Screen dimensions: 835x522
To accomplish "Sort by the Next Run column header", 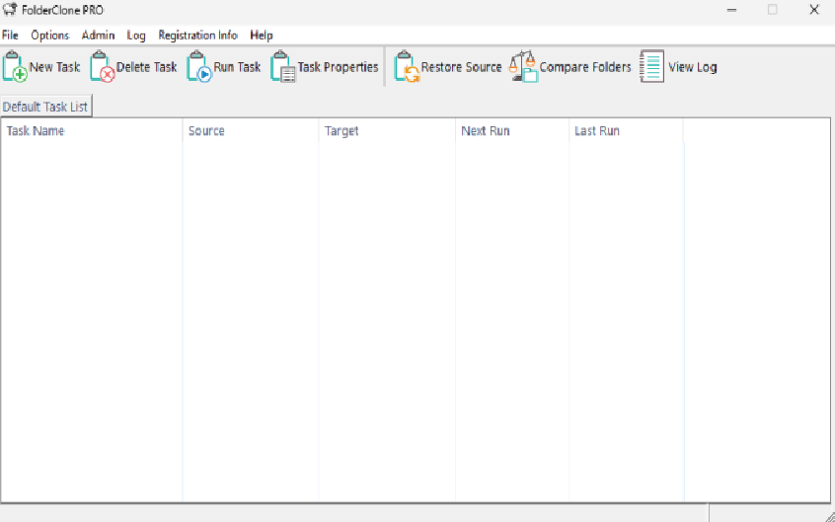I will [x=512, y=131].
